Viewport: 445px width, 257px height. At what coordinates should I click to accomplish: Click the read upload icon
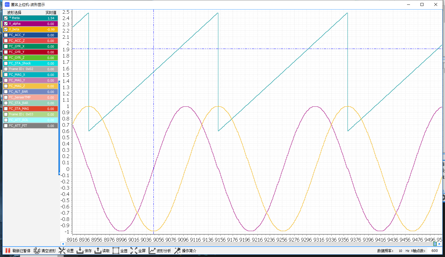[x=98, y=251]
